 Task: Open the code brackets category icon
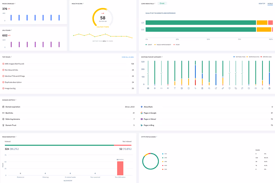(x=161, y=88)
